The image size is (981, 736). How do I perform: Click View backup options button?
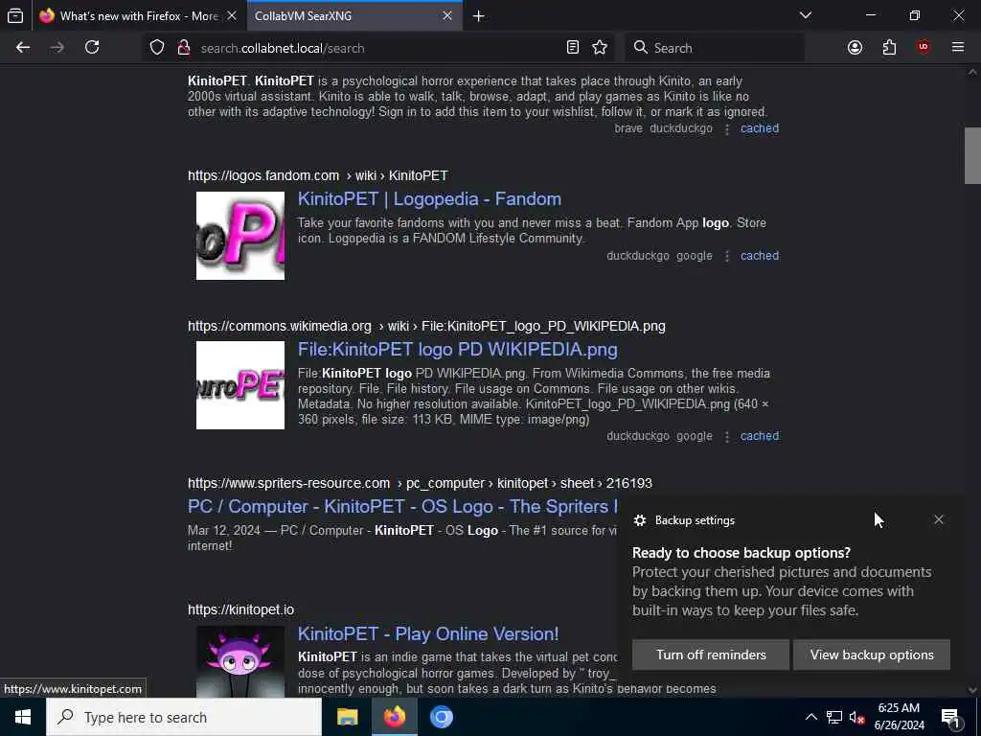pyautogui.click(x=872, y=655)
